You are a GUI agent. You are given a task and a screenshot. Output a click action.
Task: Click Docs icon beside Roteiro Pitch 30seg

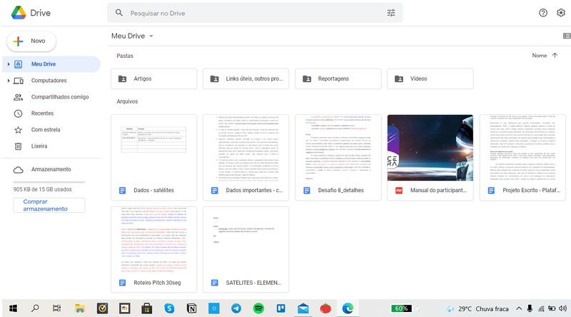point(122,283)
